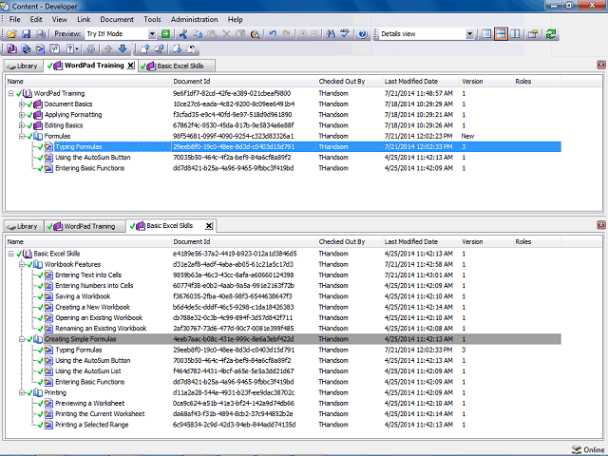Click the document with down-arrow icon

tap(178, 48)
